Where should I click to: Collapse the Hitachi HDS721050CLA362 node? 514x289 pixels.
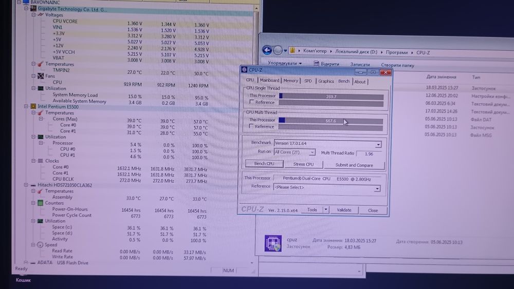(26, 185)
